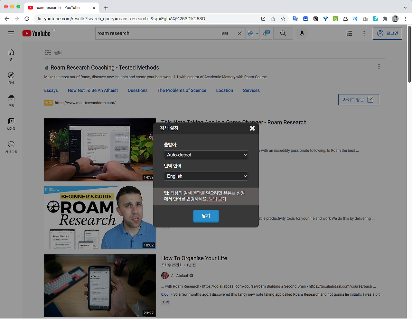Click the 로그인 sign-in button
The width and height of the screenshot is (412, 325).
(387, 33)
